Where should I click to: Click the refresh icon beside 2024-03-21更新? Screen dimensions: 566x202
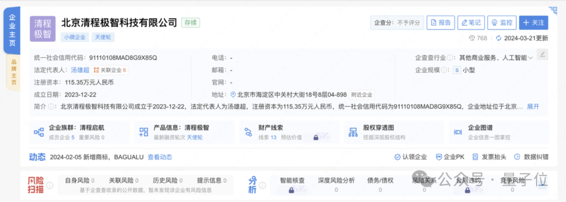[499, 38]
